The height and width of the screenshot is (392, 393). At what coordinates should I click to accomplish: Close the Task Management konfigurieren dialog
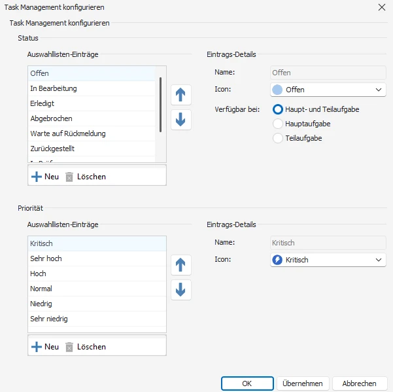(x=382, y=7)
